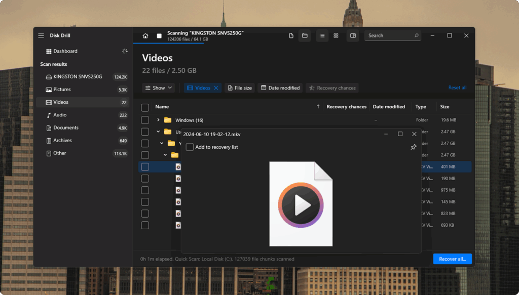Check the Windows (16) folder checkbox
This screenshot has width=519, height=295.
pyautogui.click(x=145, y=120)
